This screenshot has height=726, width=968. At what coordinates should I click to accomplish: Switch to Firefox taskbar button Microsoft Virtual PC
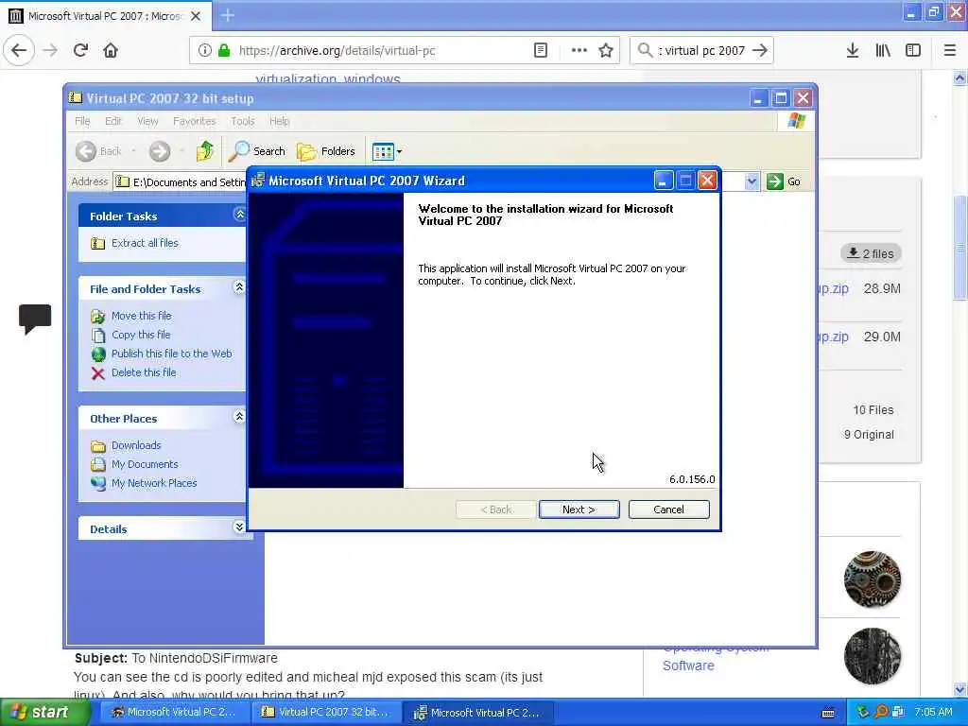click(174, 713)
